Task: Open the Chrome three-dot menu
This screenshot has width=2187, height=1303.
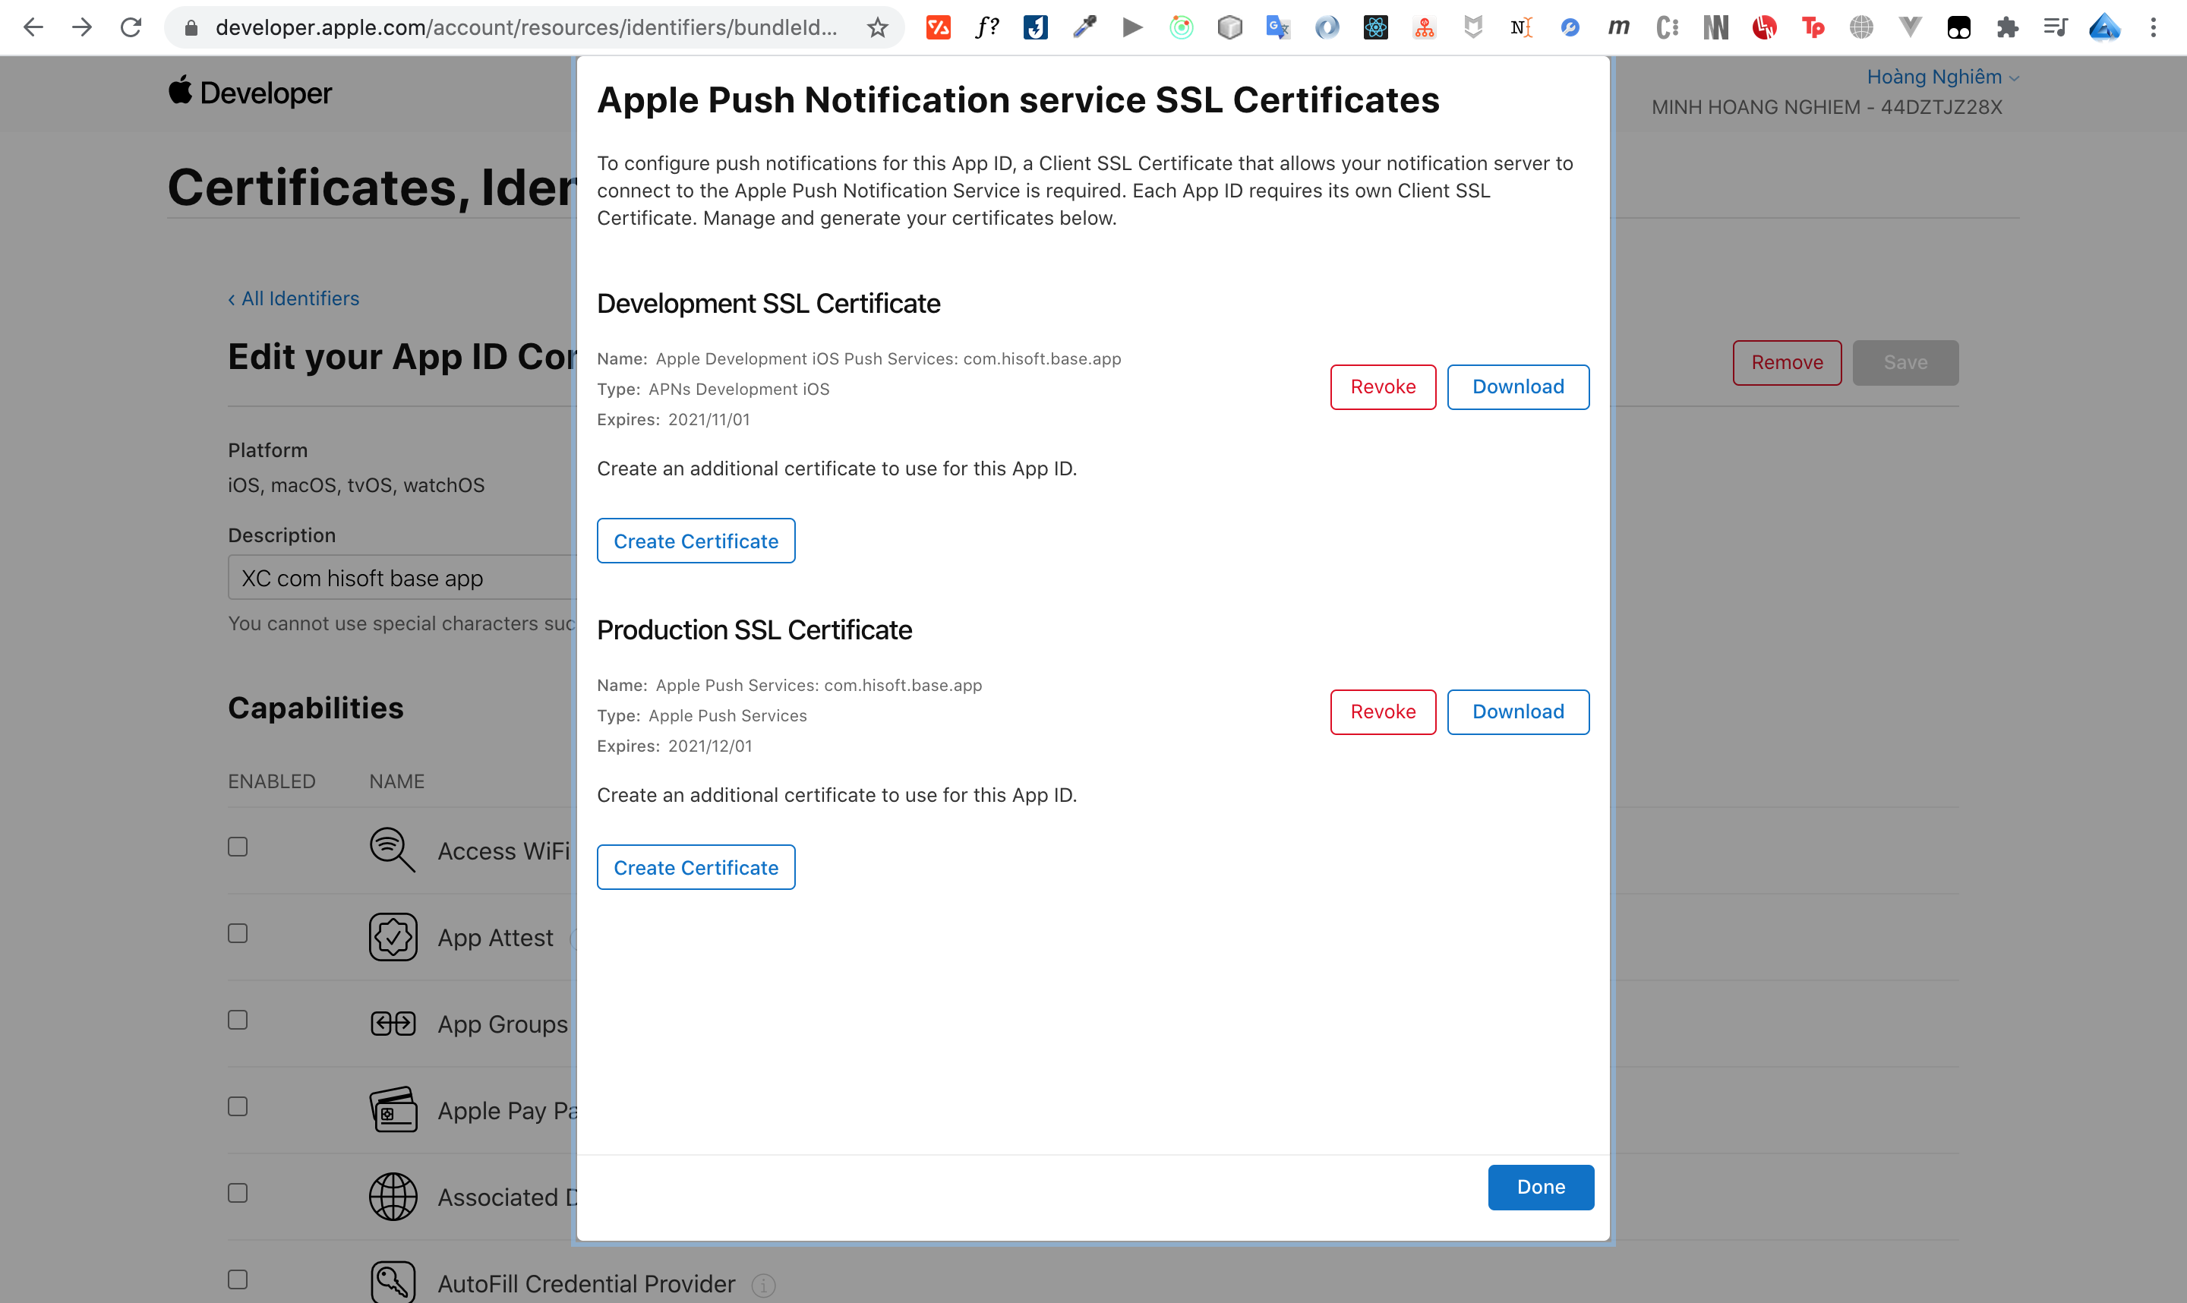Action: (2153, 27)
